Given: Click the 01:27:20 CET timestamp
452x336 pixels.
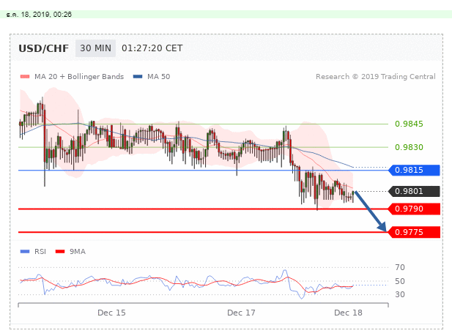Looking at the screenshot, I should coord(152,48).
